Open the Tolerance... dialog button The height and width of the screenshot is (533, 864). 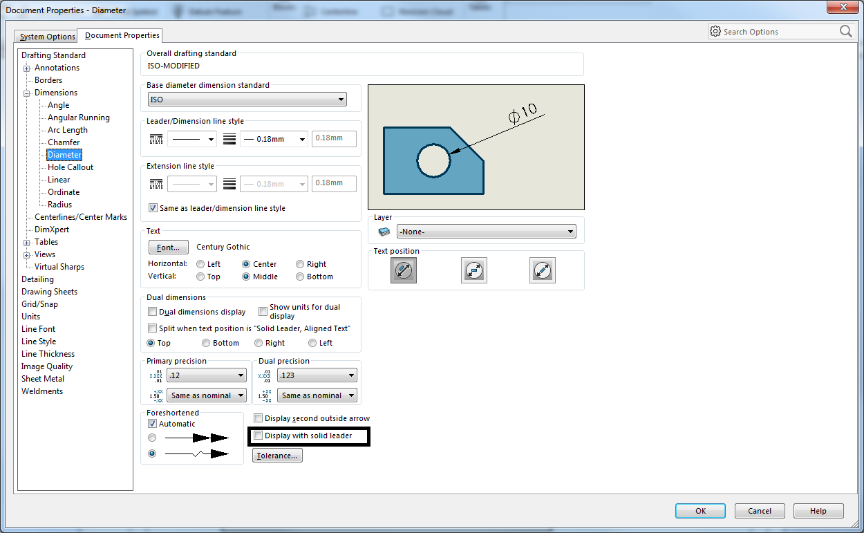point(277,456)
